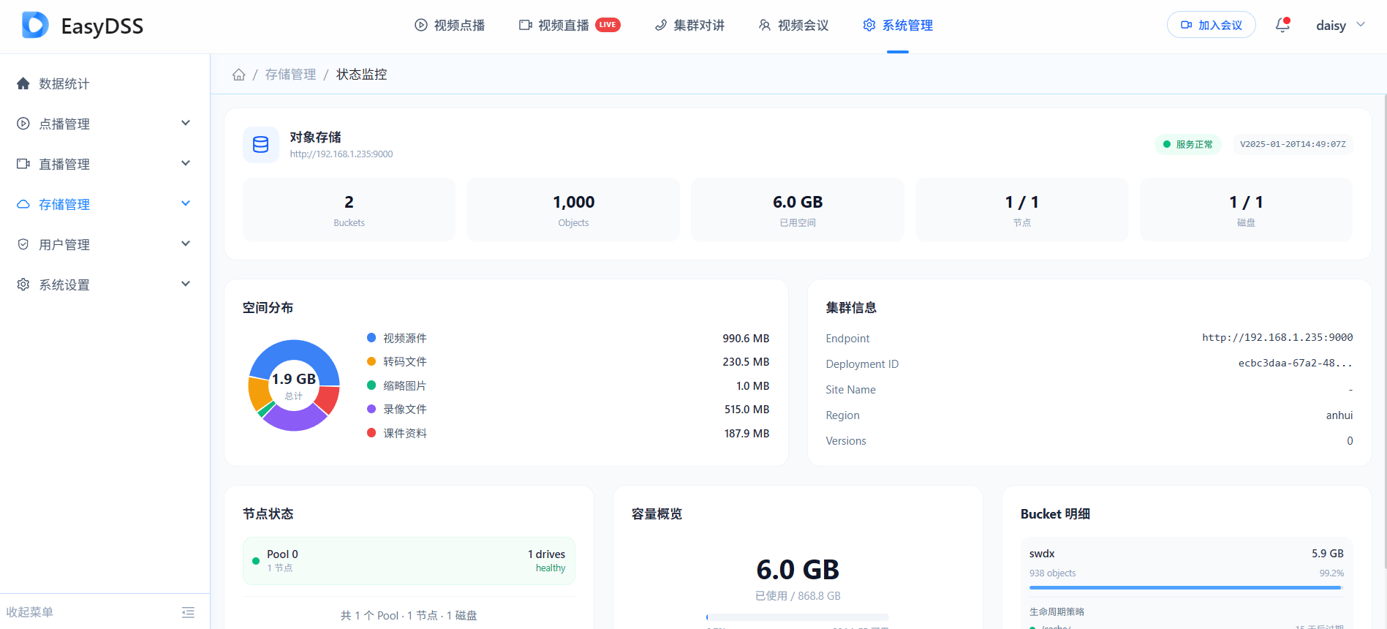The width and height of the screenshot is (1387, 629).
Task: Click the Deployment ID ecbc3daa-67a2-48...
Action: click(1295, 363)
